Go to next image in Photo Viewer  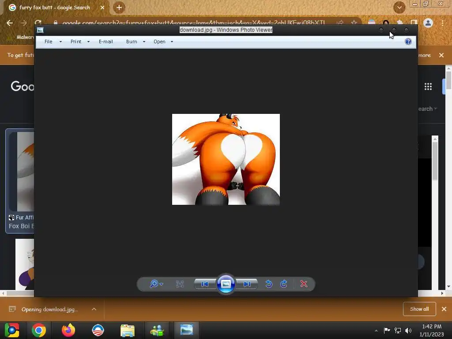(x=247, y=284)
